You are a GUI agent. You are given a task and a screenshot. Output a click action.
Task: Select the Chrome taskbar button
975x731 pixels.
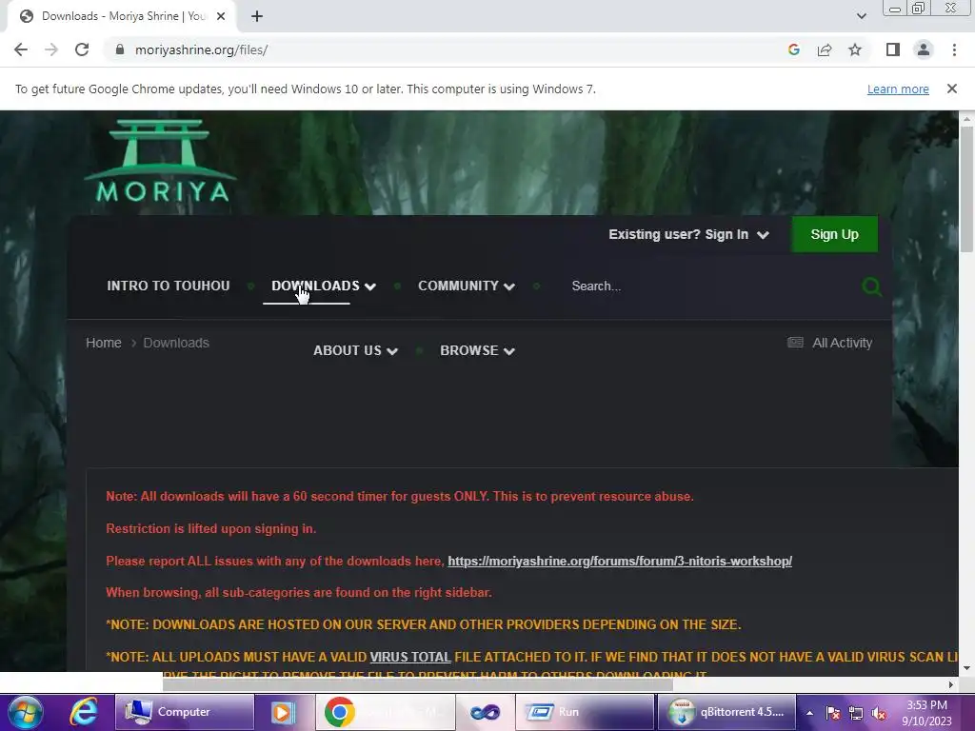coord(386,712)
